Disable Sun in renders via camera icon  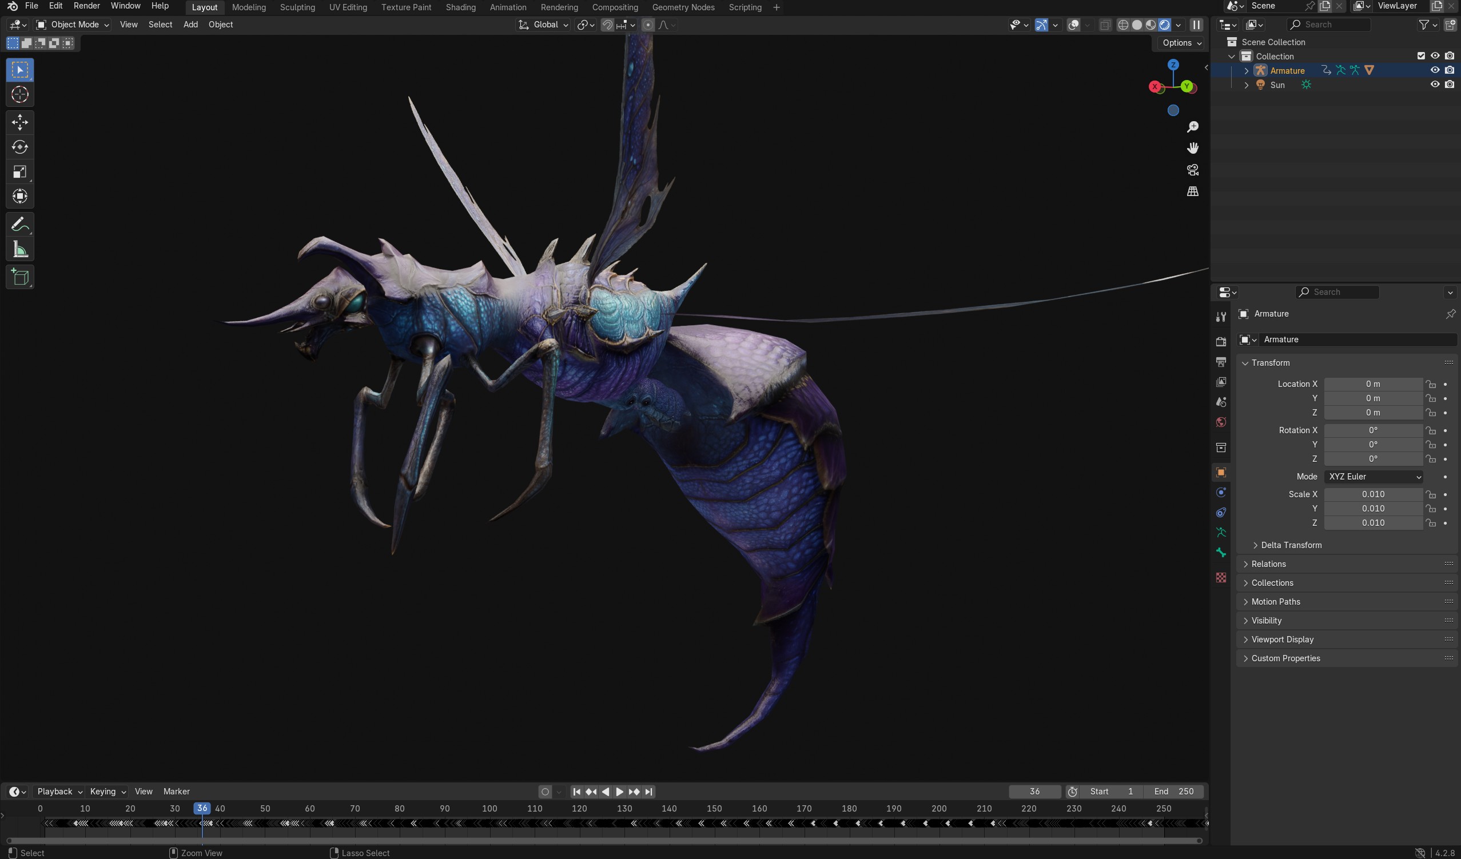1450,85
